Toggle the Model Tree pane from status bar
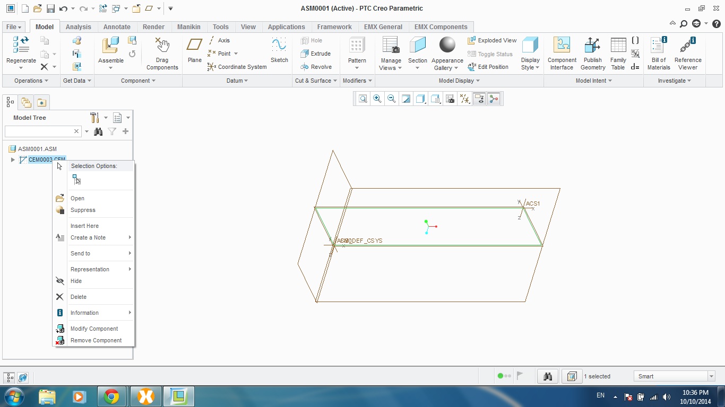725x407 pixels. tap(10, 377)
